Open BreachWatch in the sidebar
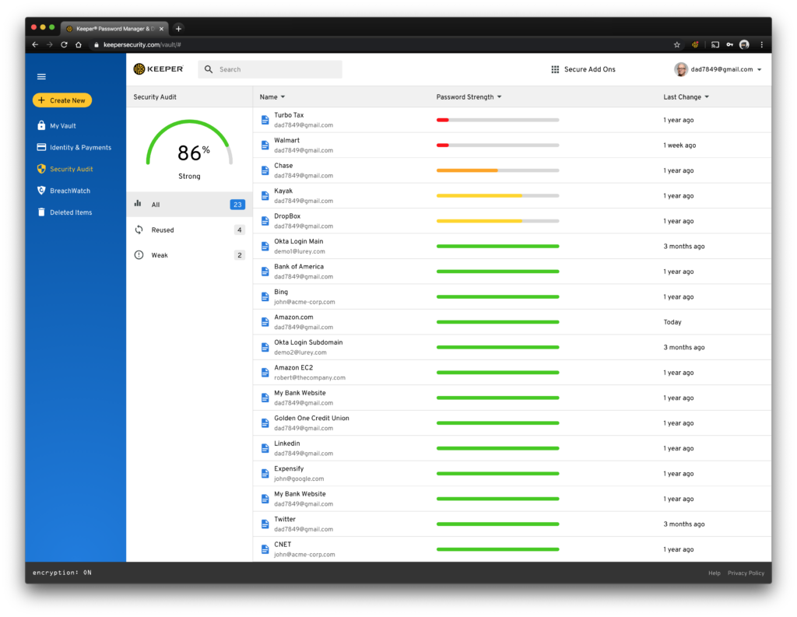797x617 pixels. (70, 191)
